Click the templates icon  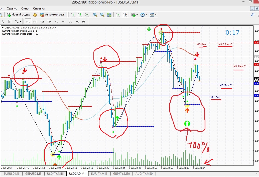pyautogui.click(x=152, y=15)
